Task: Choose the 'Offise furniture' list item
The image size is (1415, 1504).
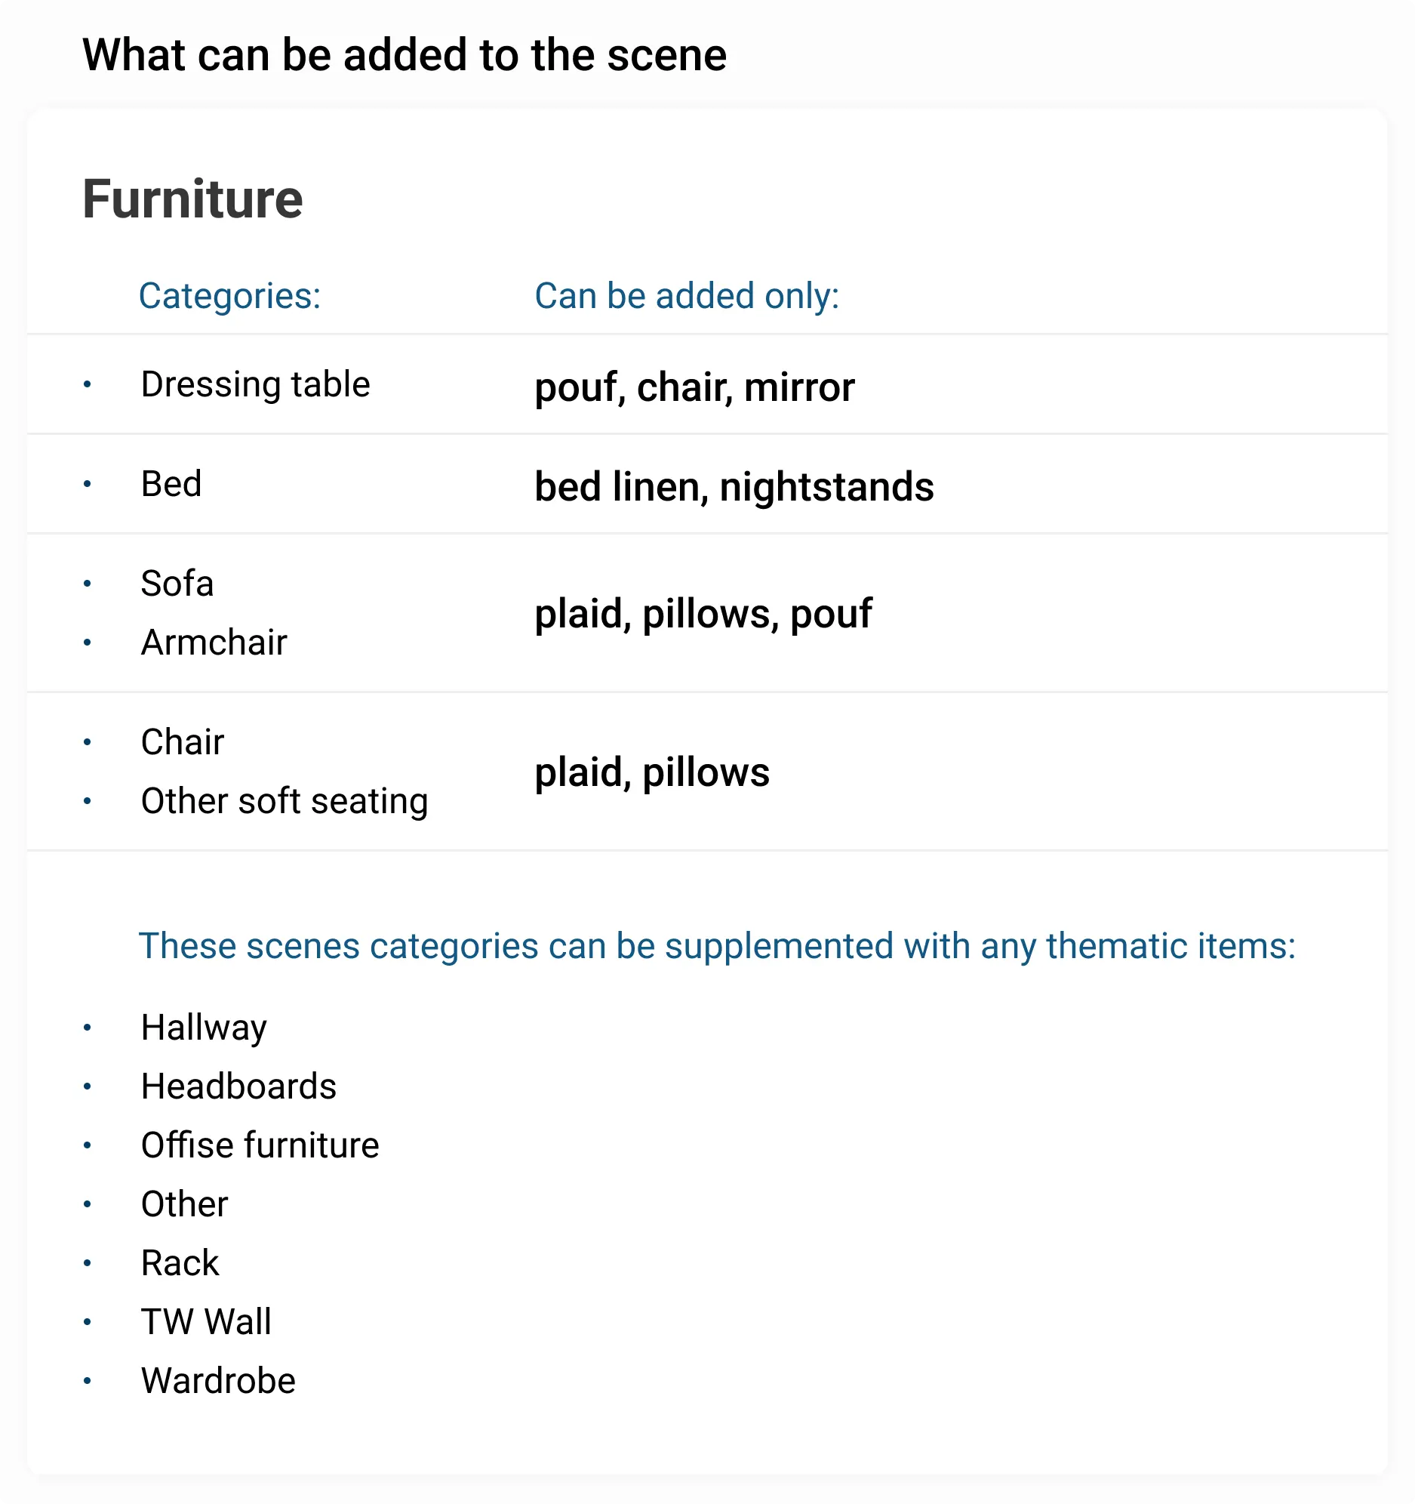Action: coord(260,1145)
